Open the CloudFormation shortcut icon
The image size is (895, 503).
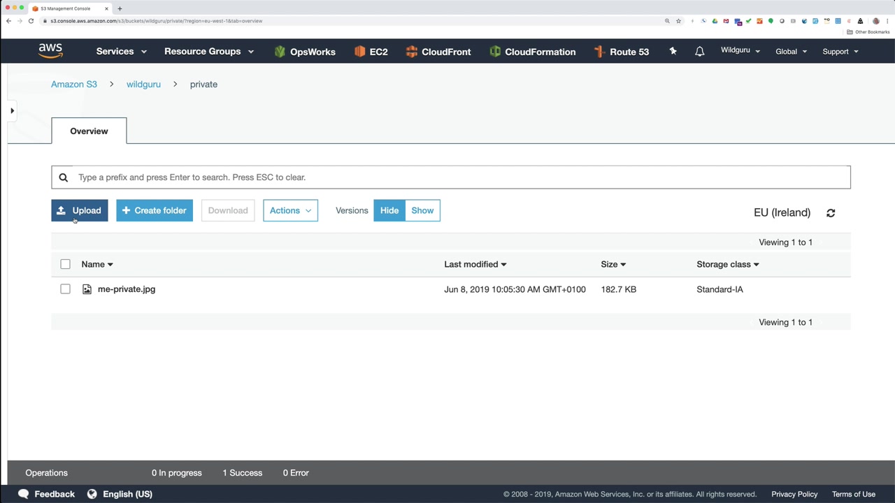point(495,52)
